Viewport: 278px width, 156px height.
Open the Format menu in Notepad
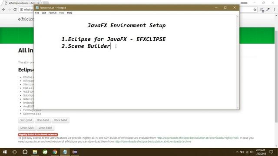pyautogui.click(x=52, y=13)
